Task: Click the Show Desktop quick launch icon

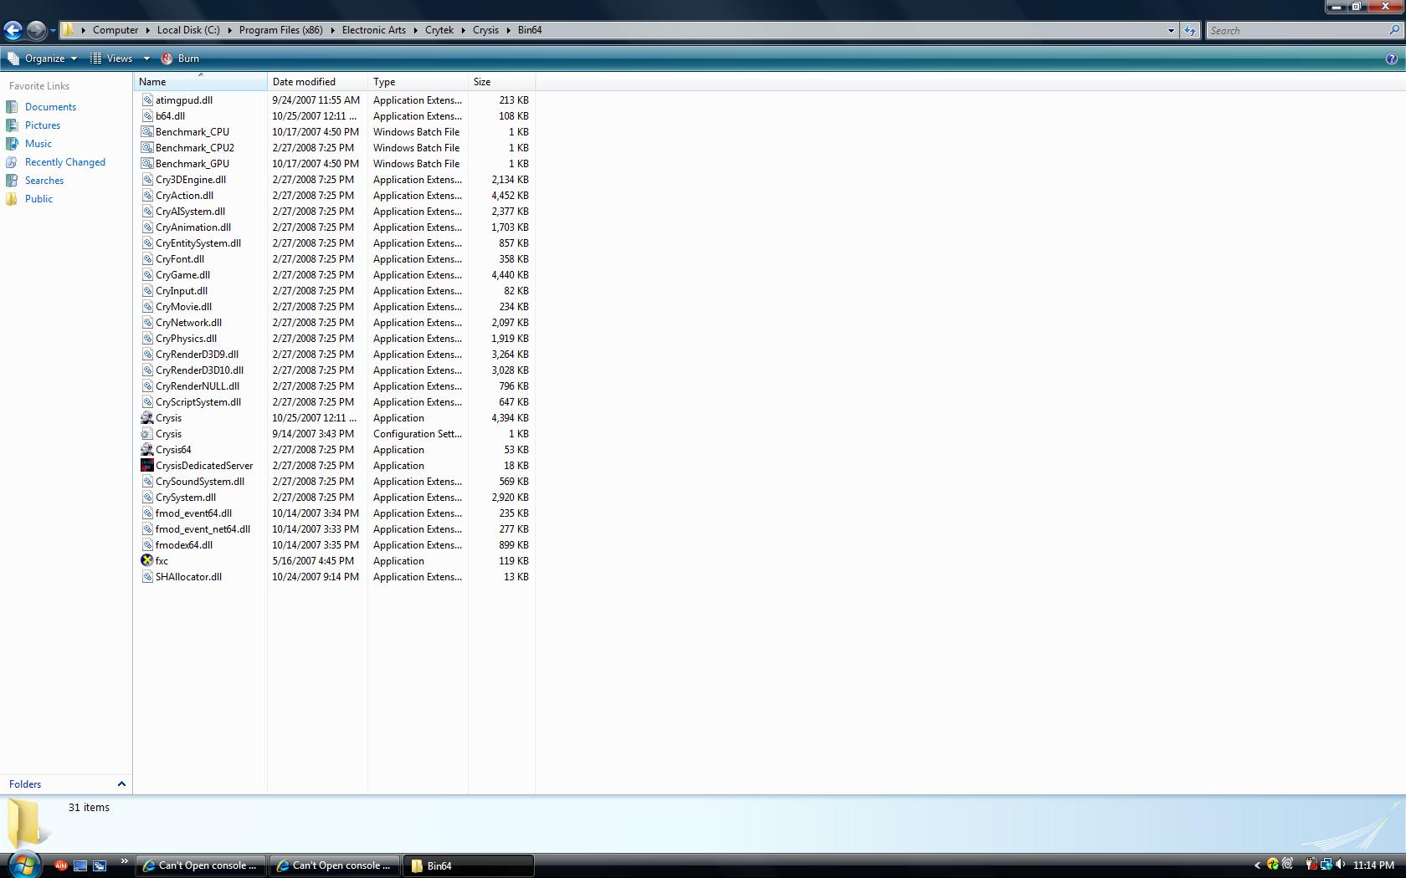Action: point(80,865)
